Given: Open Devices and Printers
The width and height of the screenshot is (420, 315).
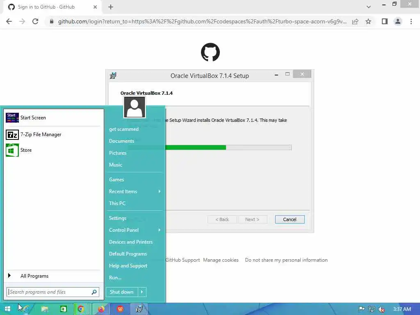Looking at the screenshot, I should 131,242.
